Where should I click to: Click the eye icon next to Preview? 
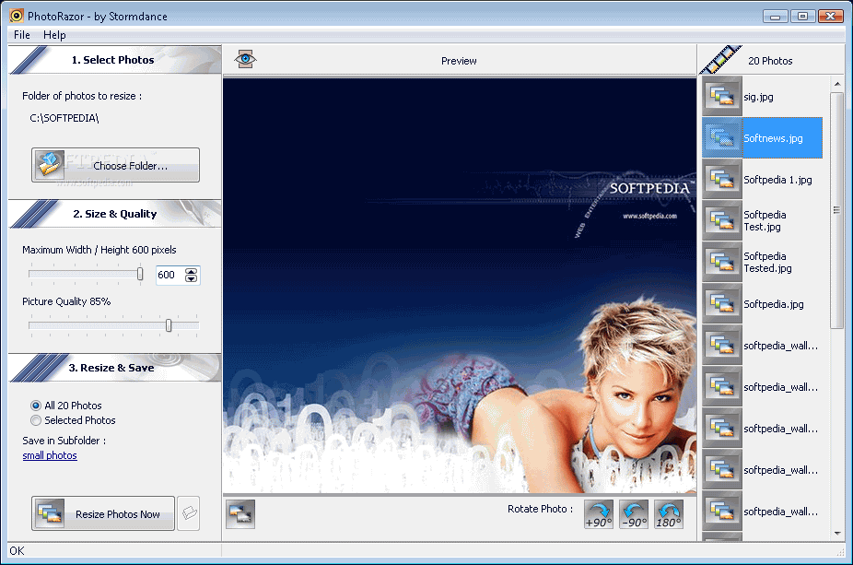pos(245,59)
